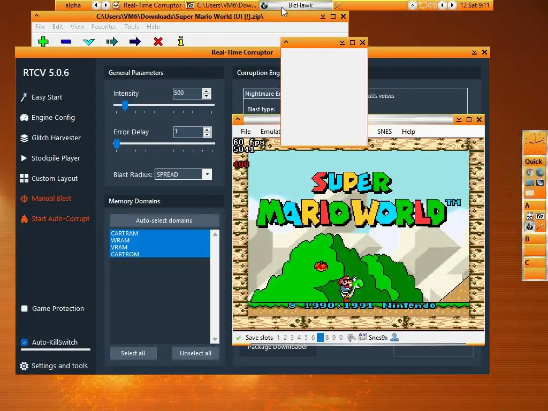Switch to the BizHawk taskbar button
This screenshot has height=411, width=548.
pos(296,5)
